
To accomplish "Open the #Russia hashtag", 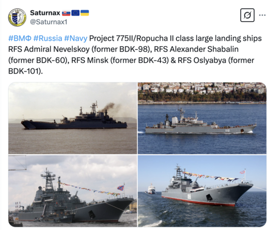I will click(48, 38).
